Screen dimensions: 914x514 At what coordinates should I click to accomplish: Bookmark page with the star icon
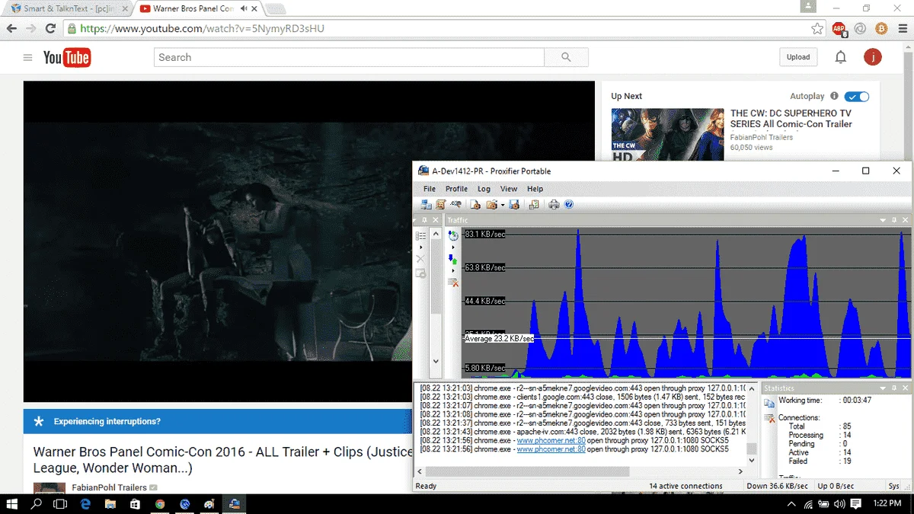pyautogui.click(x=817, y=28)
